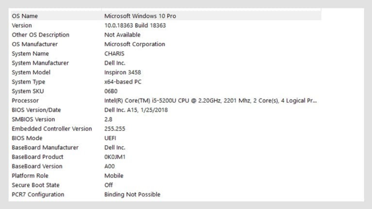372x209 pixels.
Task: Select the Intel Core i5-5200U processor row
Action: click(x=155, y=100)
